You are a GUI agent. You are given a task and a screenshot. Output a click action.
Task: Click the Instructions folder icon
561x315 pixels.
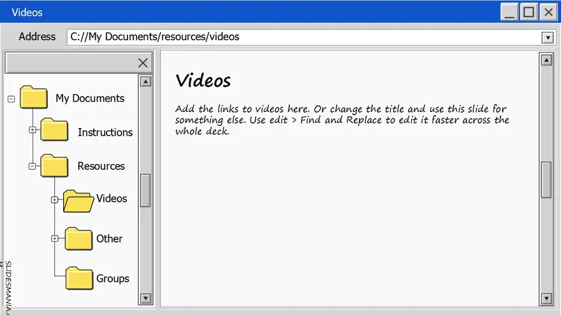pyautogui.click(x=54, y=130)
